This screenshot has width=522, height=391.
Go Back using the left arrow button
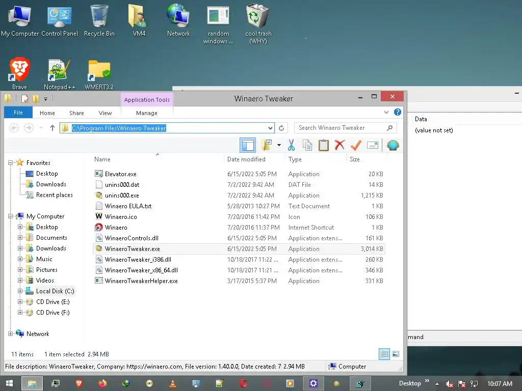14,128
